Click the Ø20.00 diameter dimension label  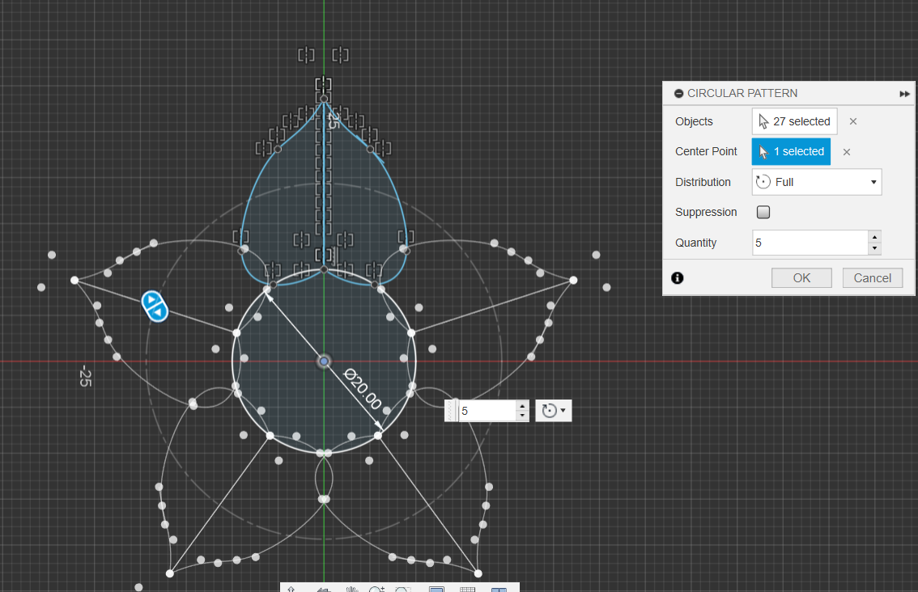pos(362,389)
